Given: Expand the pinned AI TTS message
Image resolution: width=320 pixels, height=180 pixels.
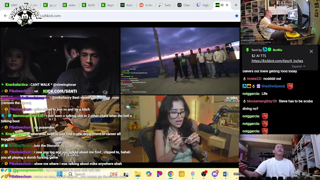Looking at the screenshot, I should point(298,66).
